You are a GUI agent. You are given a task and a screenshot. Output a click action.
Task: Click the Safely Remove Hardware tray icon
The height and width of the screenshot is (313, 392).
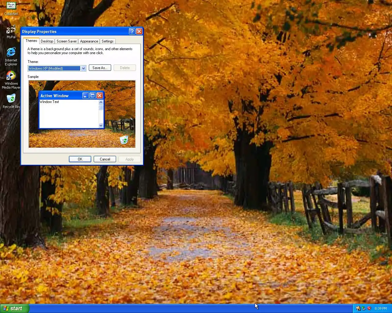[x=364, y=308]
